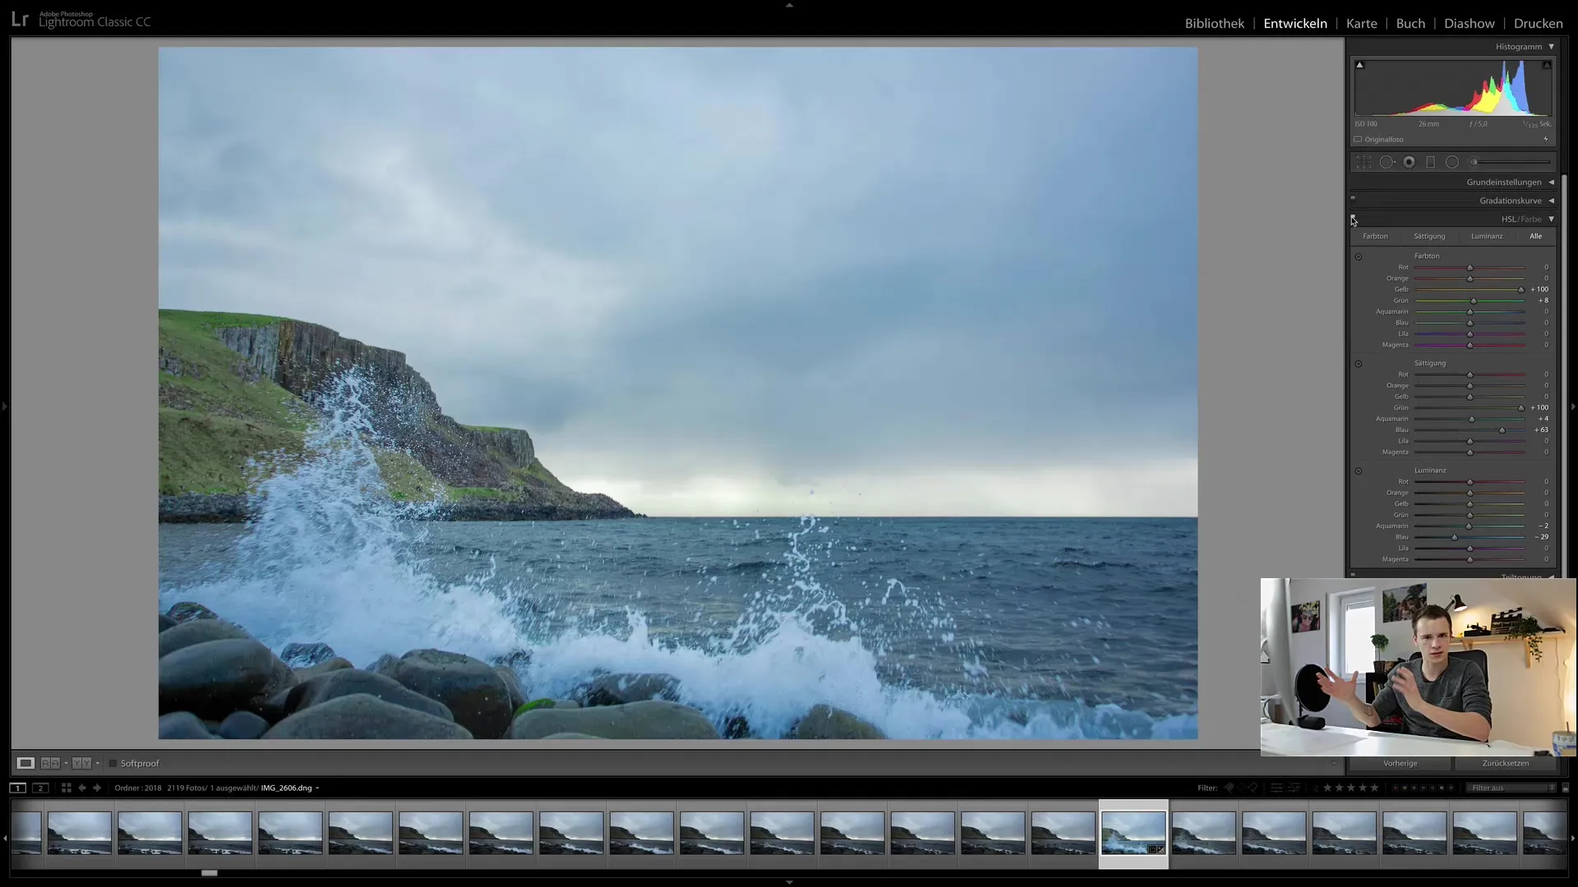Expand the Gradationskurve panel
Image resolution: width=1578 pixels, height=887 pixels.
click(1552, 201)
